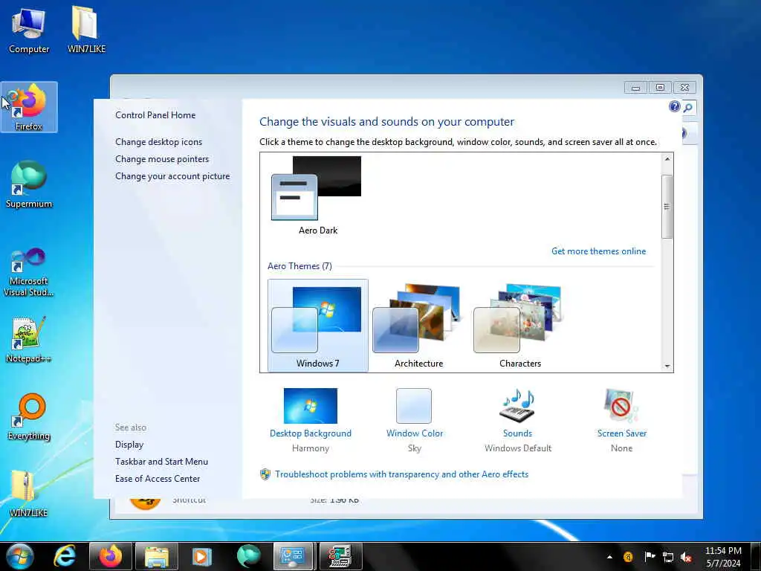Open Ease of Access Center link
This screenshot has width=761, height=571.
coord(158,479)
